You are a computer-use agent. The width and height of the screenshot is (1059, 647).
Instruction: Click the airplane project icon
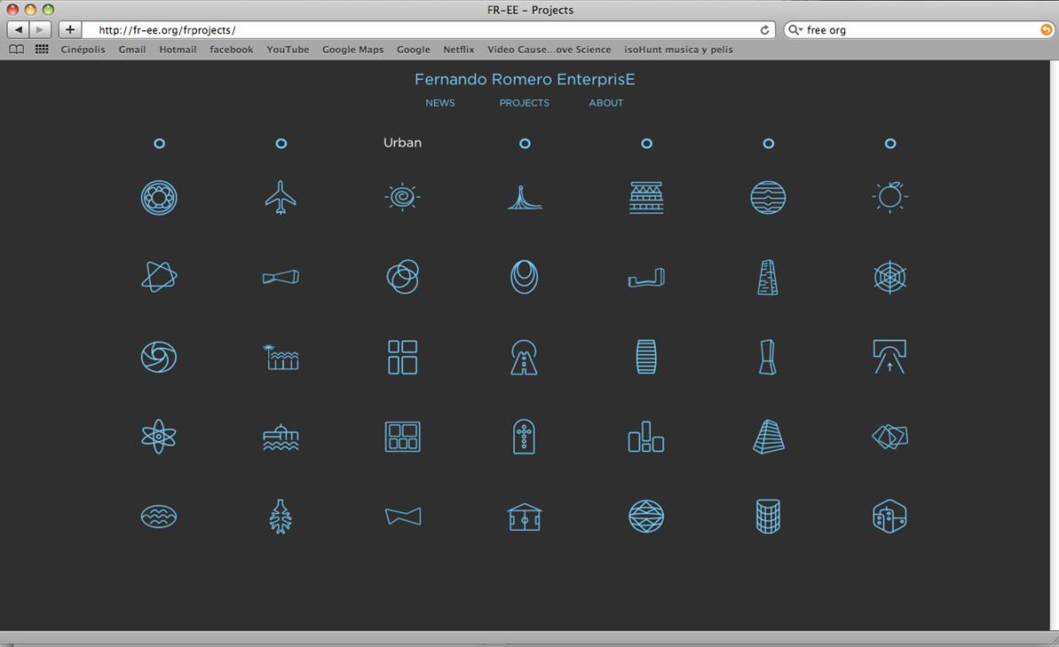[281, 197]
